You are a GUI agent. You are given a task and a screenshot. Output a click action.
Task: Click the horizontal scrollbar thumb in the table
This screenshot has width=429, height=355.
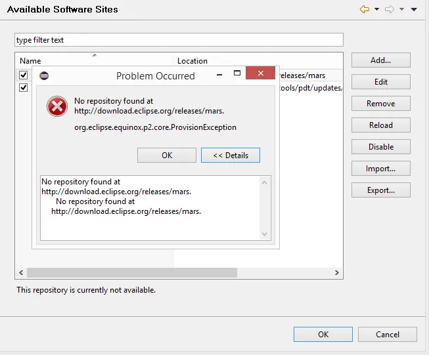(x=132, y=272)
